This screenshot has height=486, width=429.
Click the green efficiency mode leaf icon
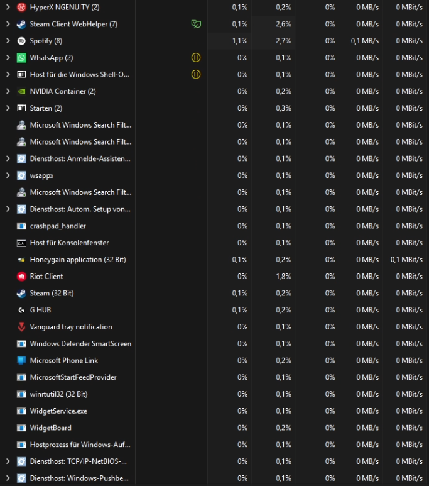coord(196,24)
